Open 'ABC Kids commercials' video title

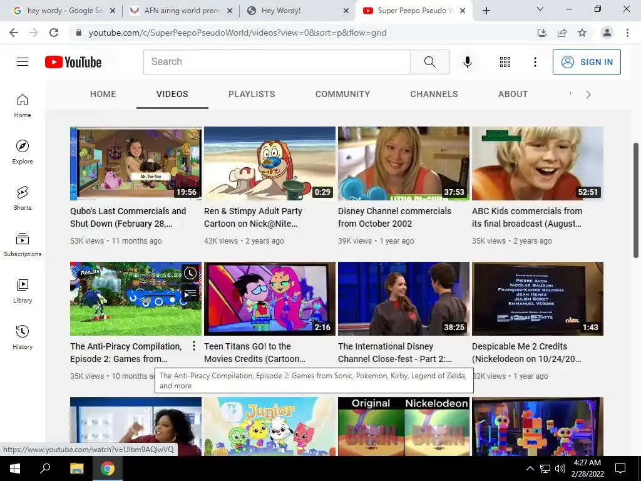tap(527, 217)
